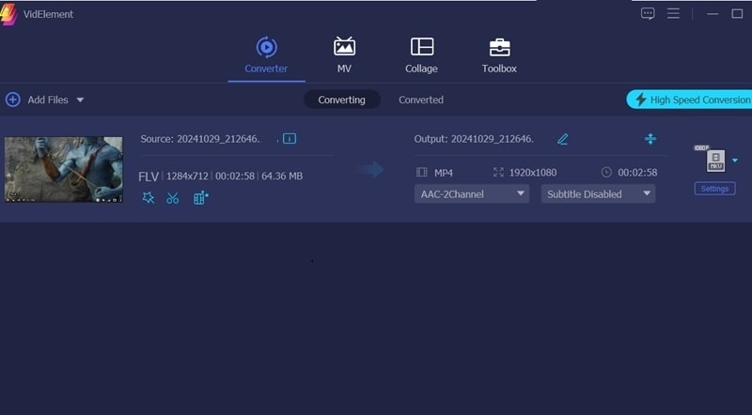This screenshot has height=415, width=752.
Task: Open source file info icon
Action: [290, 139]
